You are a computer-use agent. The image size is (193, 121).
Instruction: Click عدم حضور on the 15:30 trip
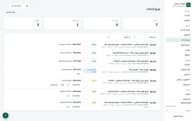[54, 85]
